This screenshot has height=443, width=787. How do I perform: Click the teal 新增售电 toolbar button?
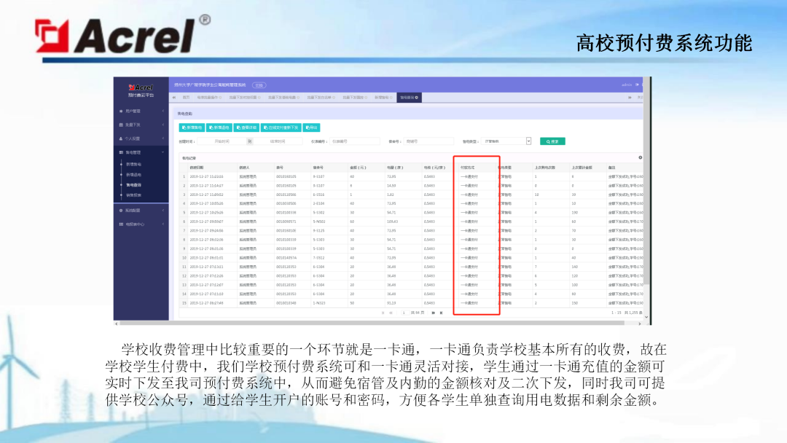pos(192,128)
